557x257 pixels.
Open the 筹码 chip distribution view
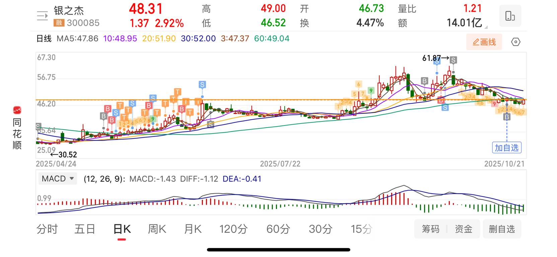coord(430,229)
